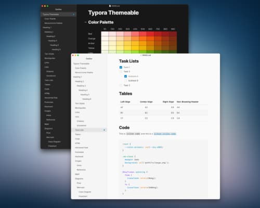Viewport: 260px width, 208px height.
Task: Go to Footnotes in light window outline
Action: 80,152
